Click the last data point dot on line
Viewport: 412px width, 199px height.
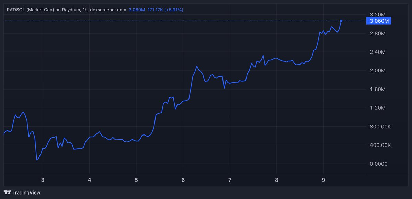[341, 21]
